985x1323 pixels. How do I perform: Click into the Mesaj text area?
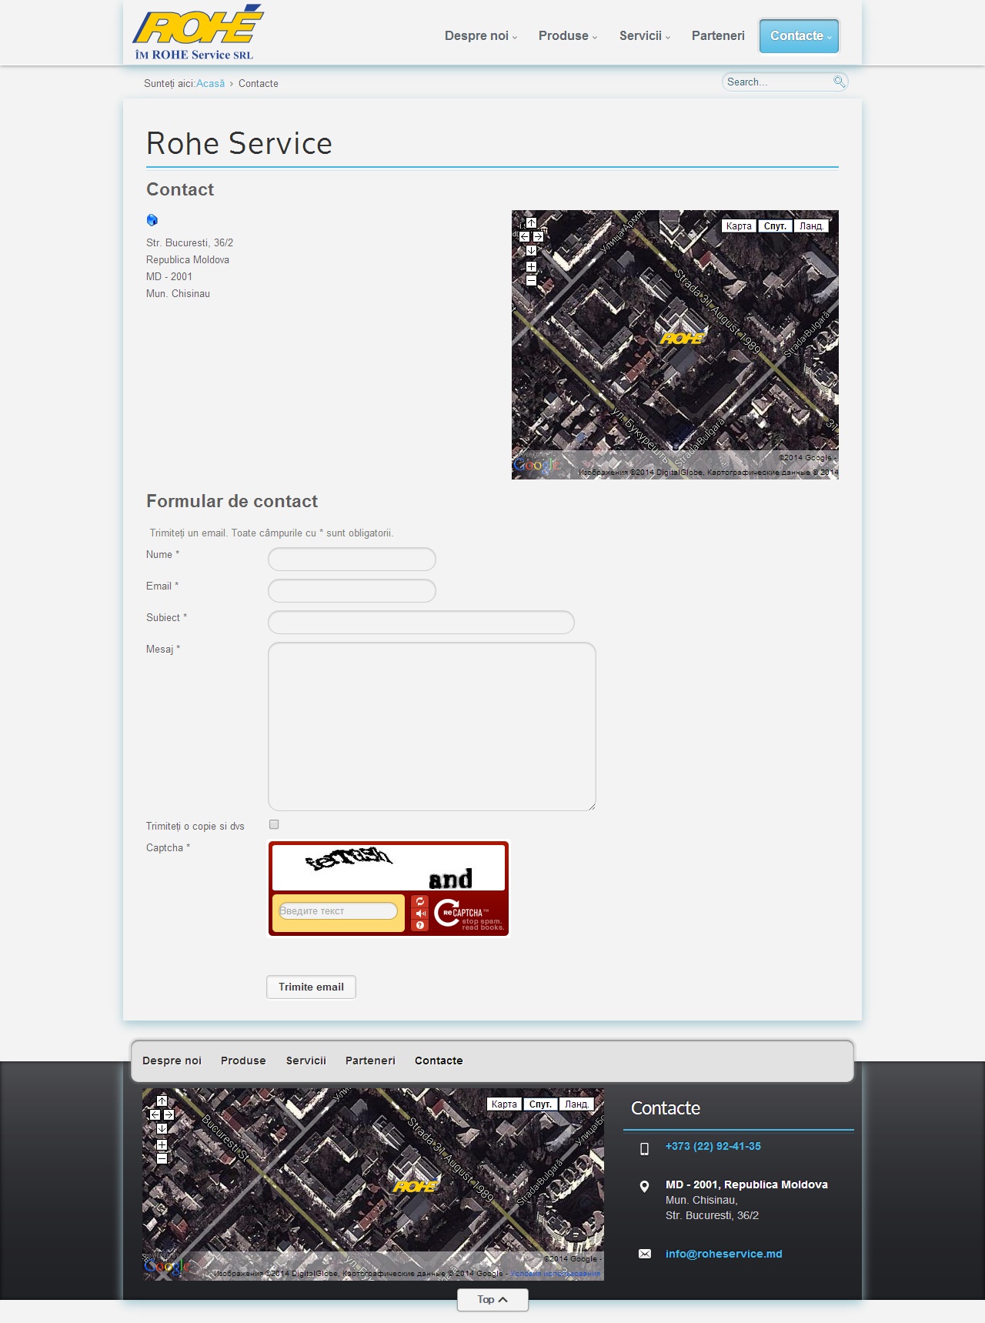click(x=432, y=727)
